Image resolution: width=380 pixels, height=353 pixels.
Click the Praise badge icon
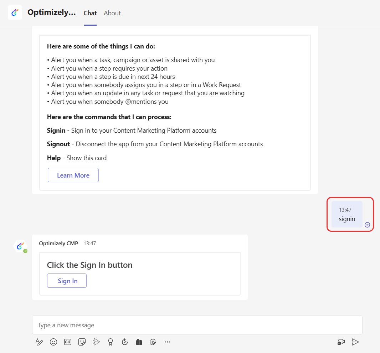(111, 342)
